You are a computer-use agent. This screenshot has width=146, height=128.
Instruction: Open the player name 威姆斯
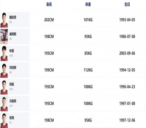click(13, 34)
